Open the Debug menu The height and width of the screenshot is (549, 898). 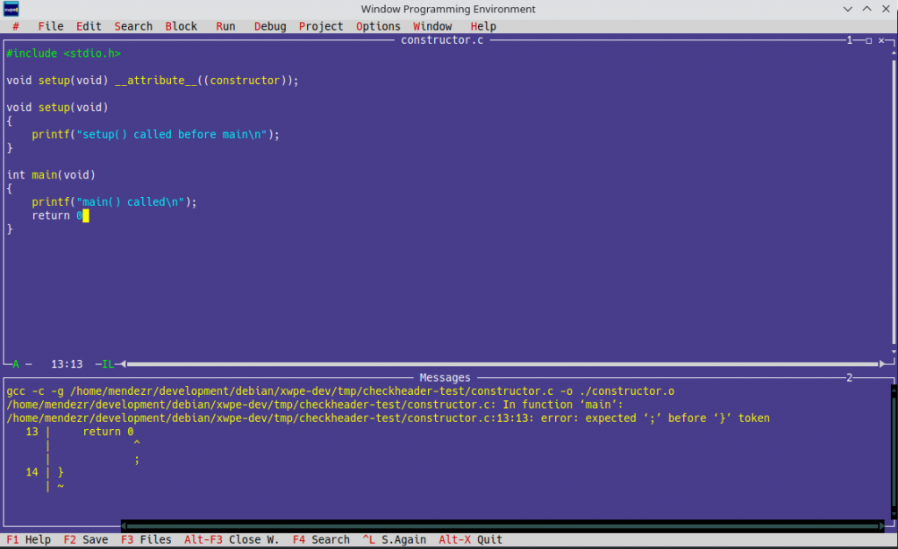point(270,26)
